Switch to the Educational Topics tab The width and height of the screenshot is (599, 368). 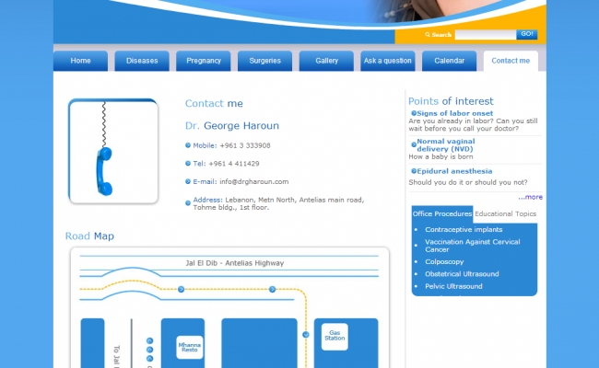(x=505, y=213)
